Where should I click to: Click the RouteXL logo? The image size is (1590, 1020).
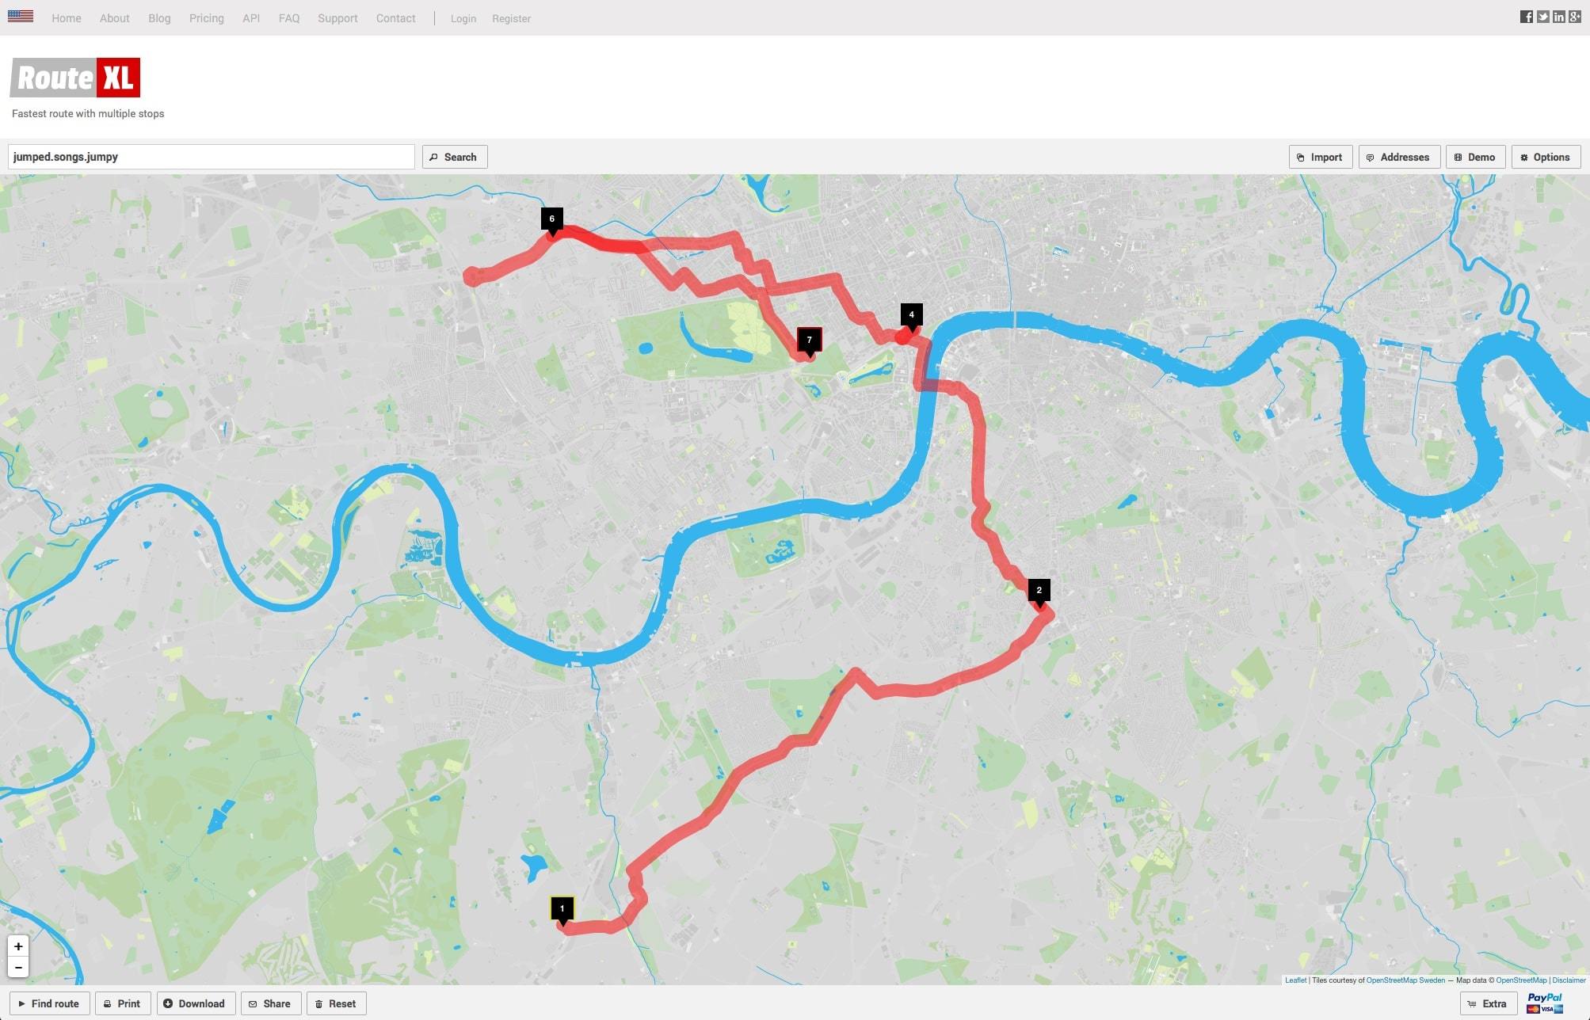[x=76, y=78]
